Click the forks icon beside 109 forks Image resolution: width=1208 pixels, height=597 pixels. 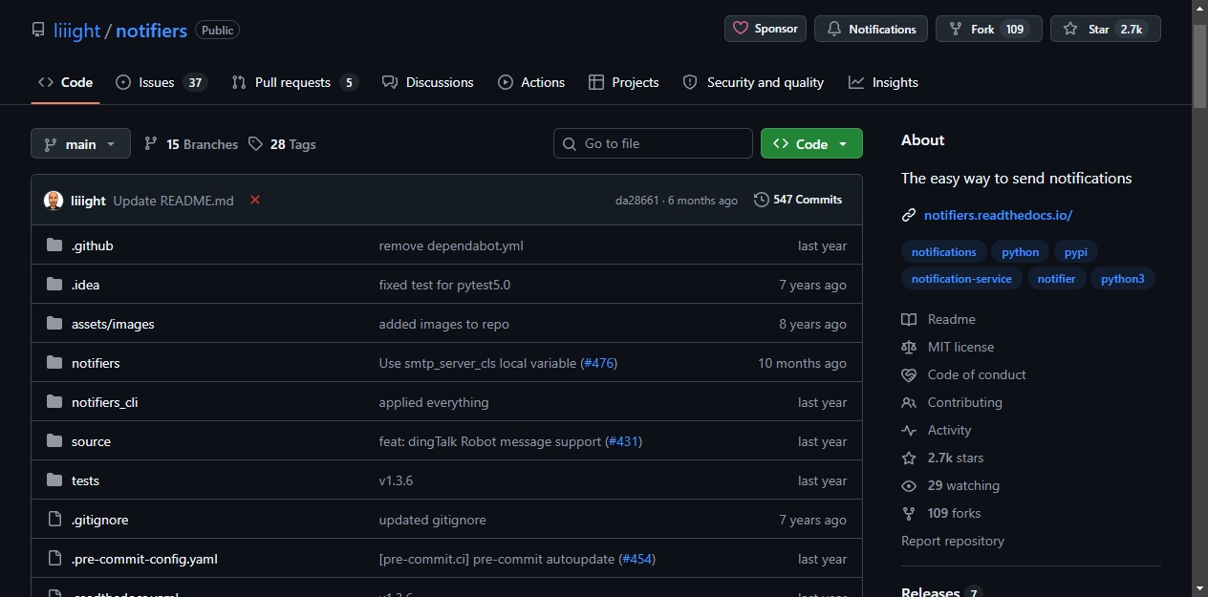point(909,513)
